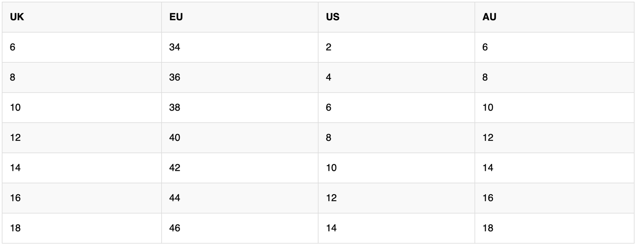
Task: Select the US size 14 cell
Action: point(331,228)
